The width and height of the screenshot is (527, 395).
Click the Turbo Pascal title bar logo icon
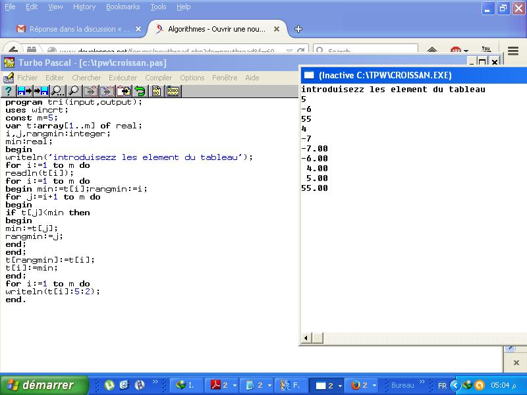(9, 63)
